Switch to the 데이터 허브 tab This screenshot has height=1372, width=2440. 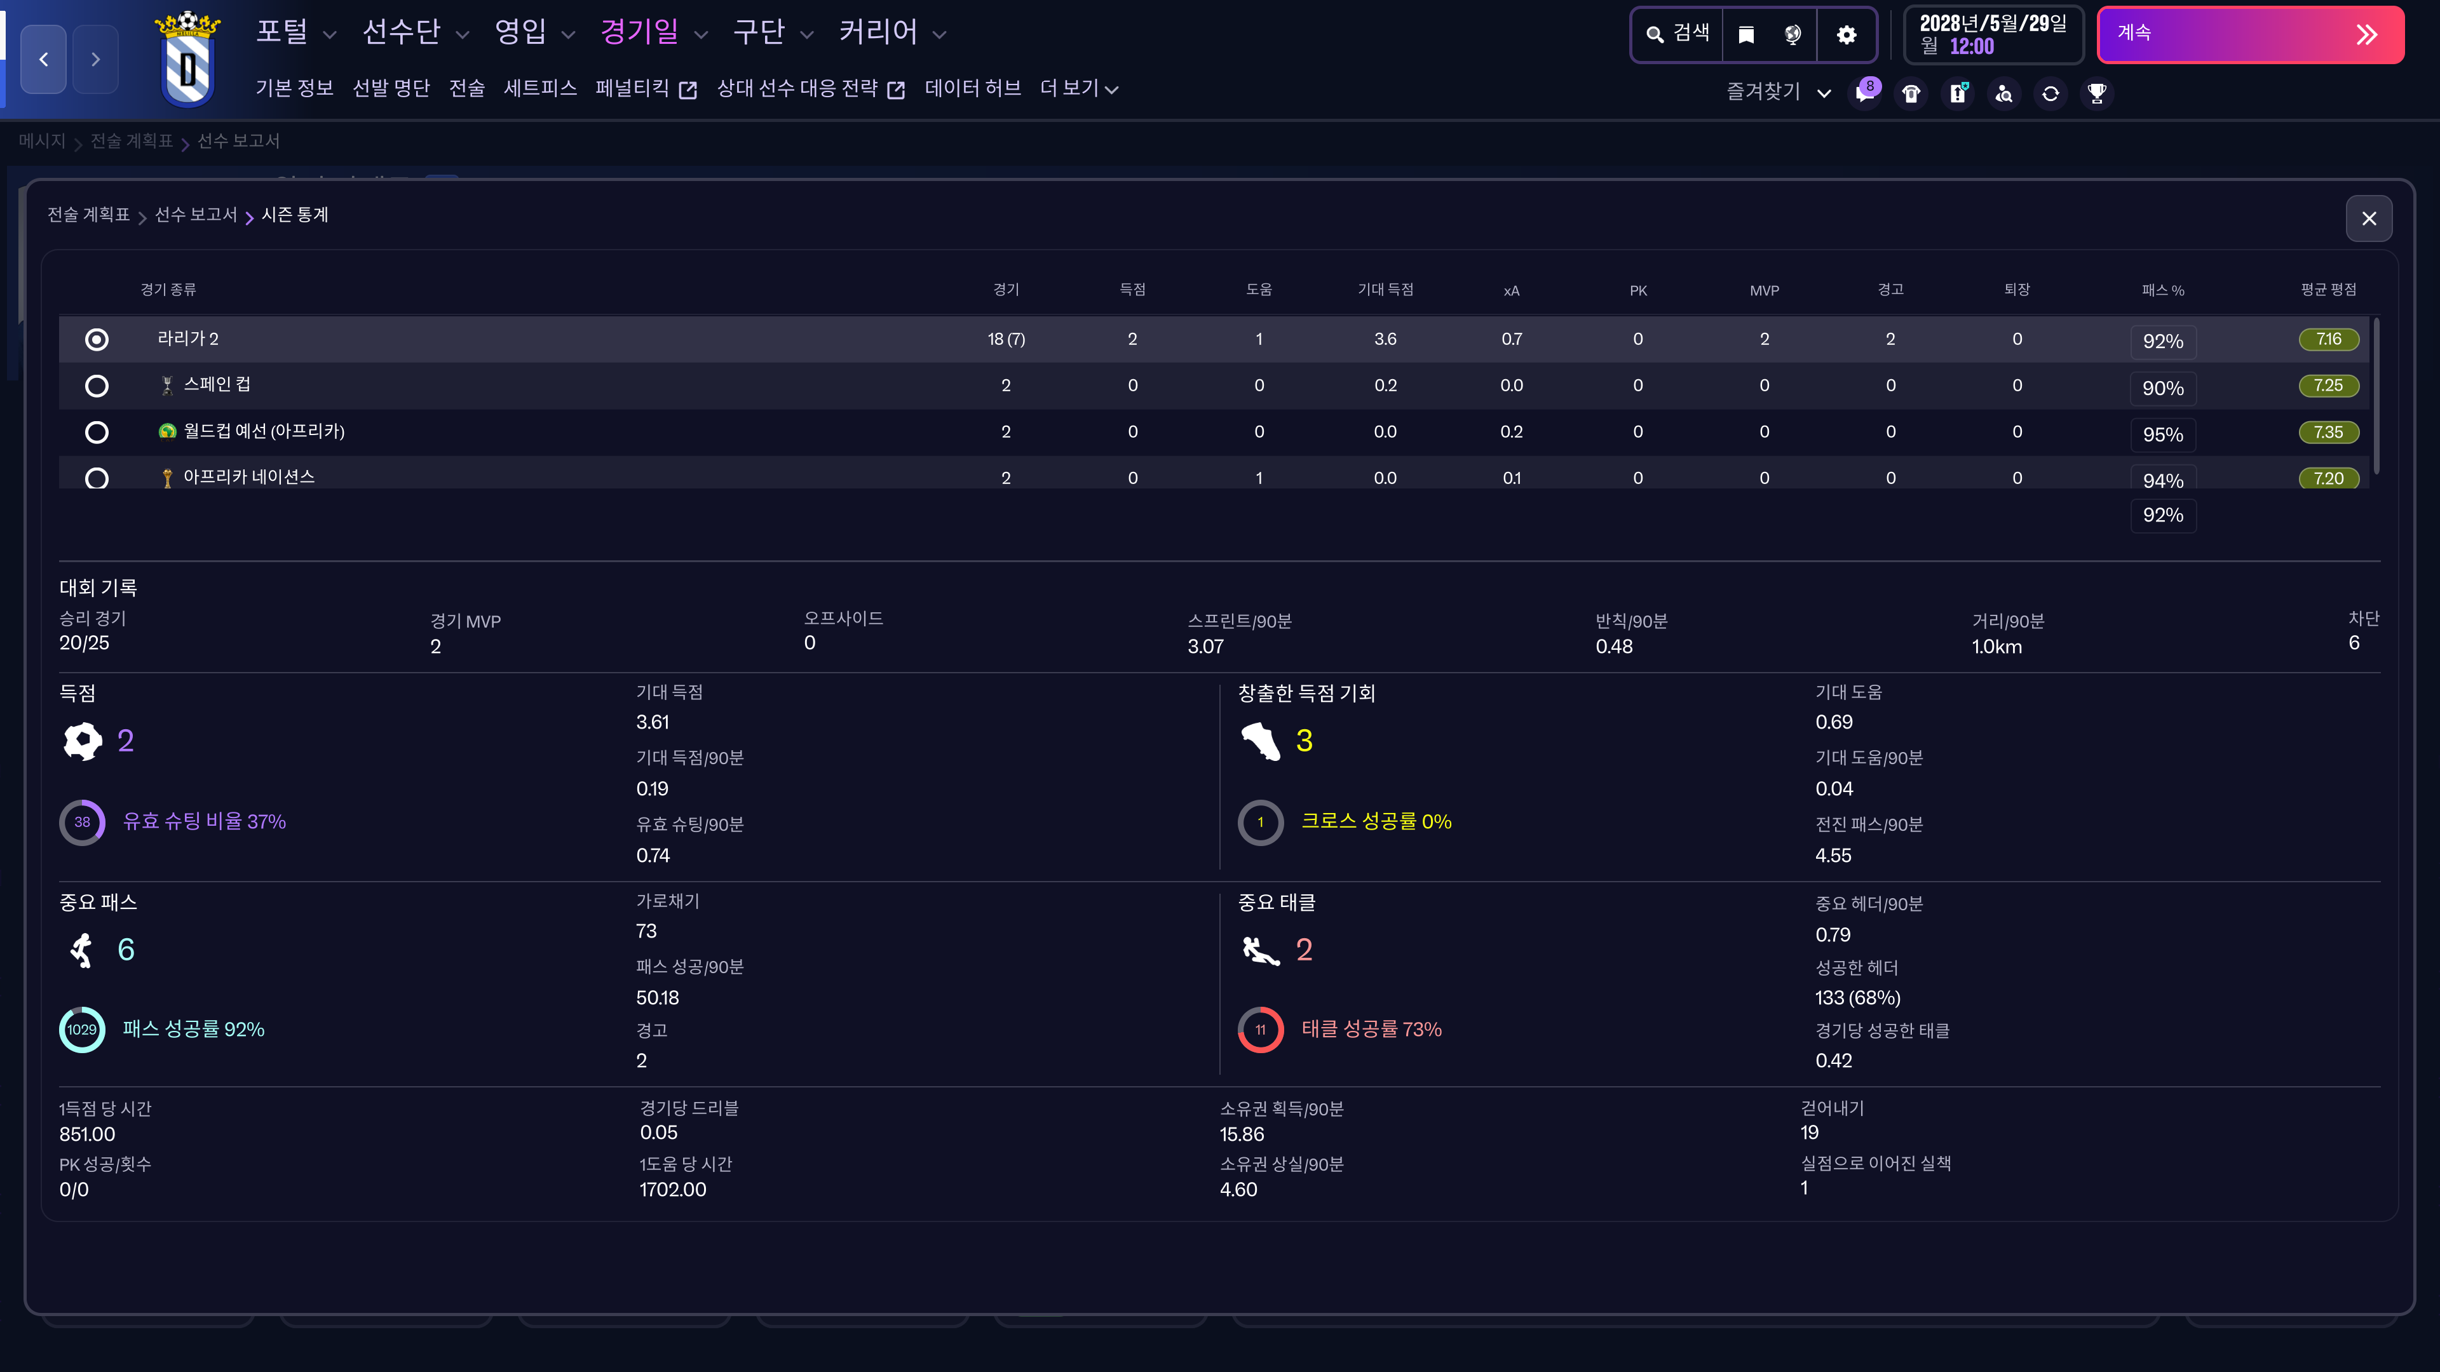972,89
